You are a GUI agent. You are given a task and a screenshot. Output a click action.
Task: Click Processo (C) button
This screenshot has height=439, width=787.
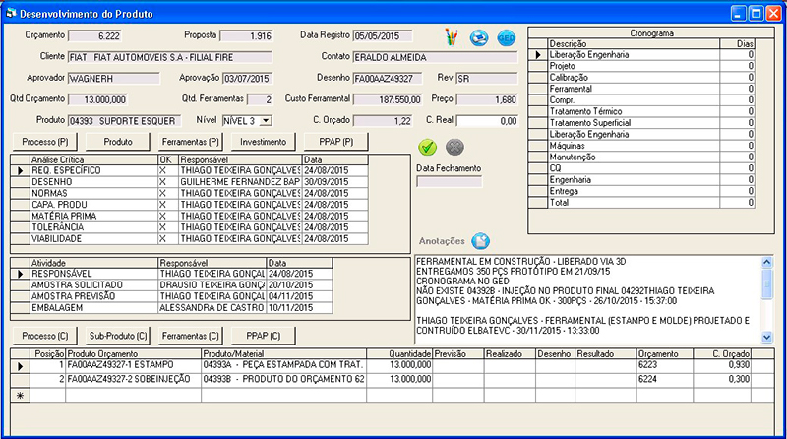click(45, 336)
